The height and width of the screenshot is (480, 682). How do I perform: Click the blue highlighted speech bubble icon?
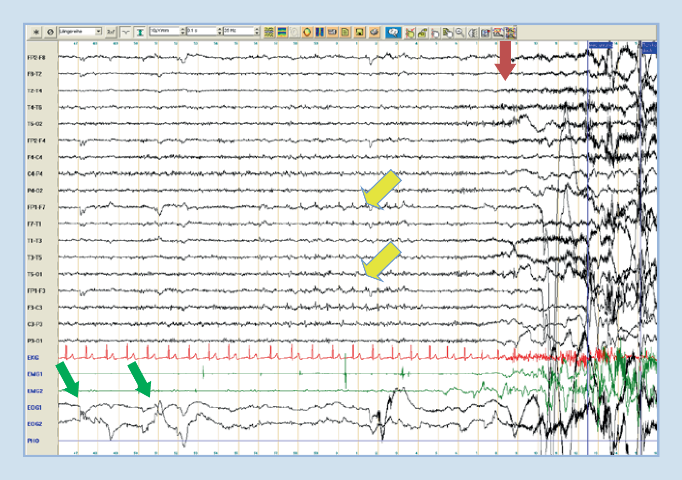pyautogui.click(x=393, y=32)
